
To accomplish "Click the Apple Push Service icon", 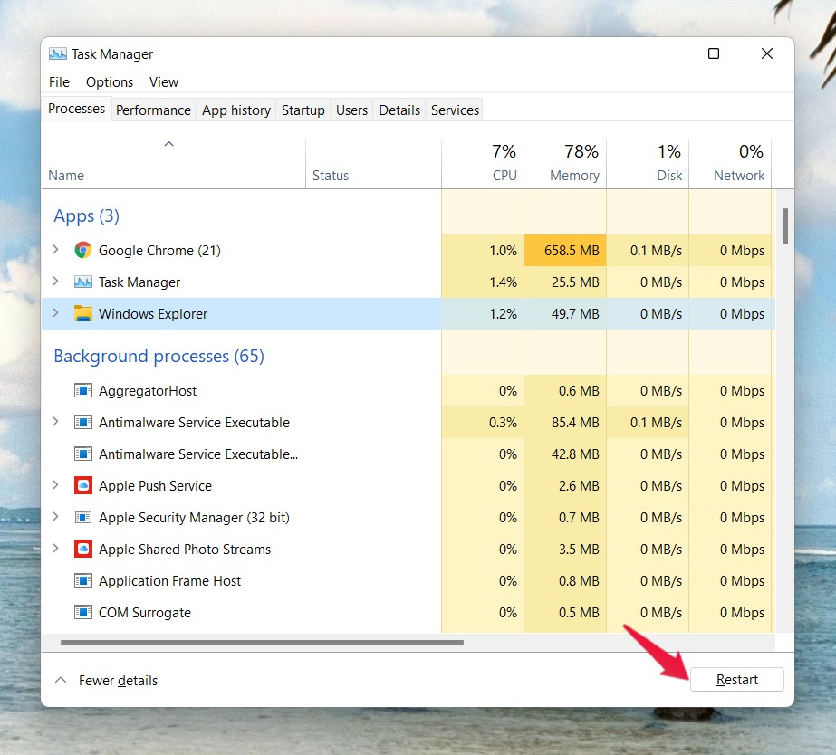I will [x=83, y=486].
